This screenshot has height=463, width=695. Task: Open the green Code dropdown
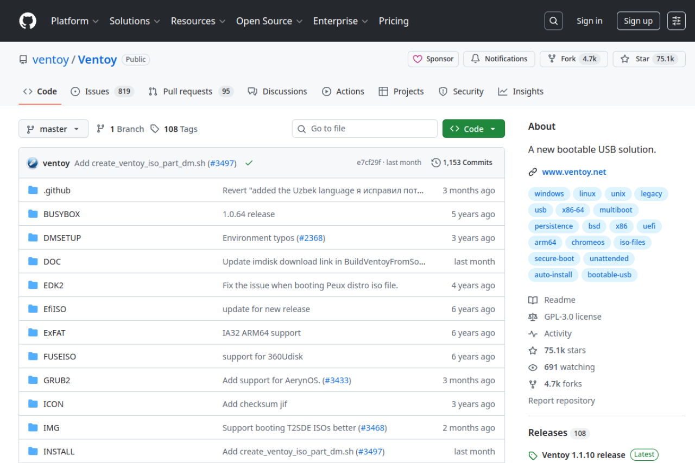tap(473, 129)
